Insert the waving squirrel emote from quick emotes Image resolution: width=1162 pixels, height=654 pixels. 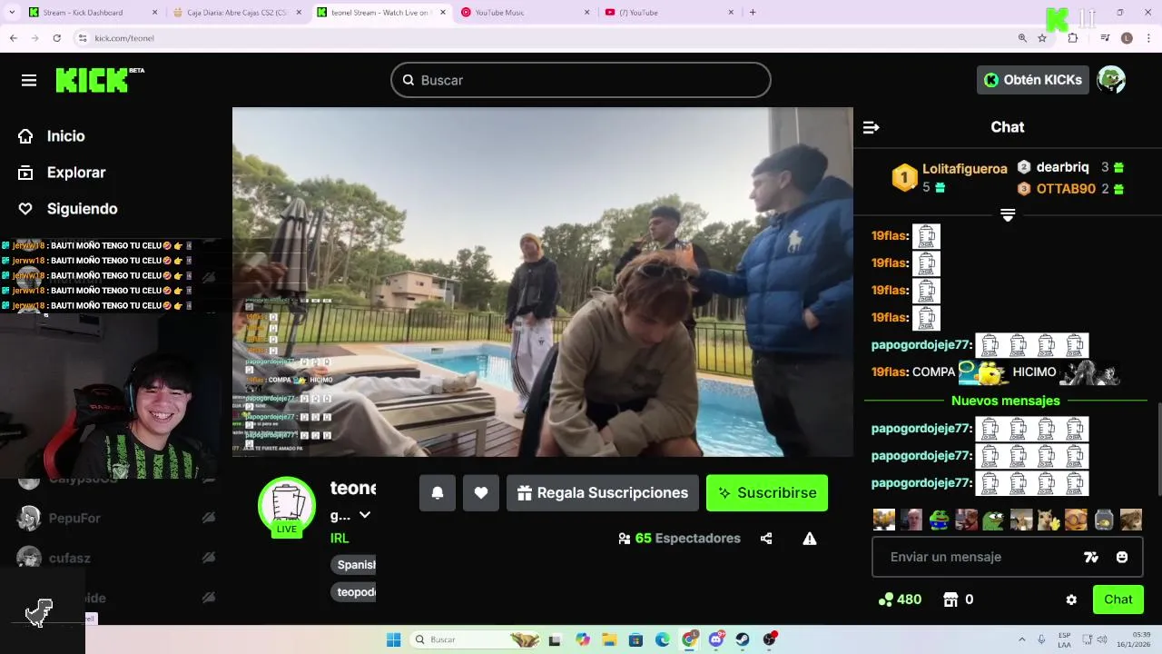pyautogui.click(x=1049, y=520)
